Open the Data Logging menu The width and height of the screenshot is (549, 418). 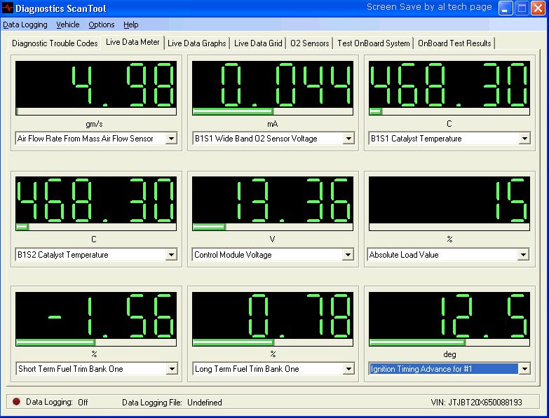tap(25, 25)
